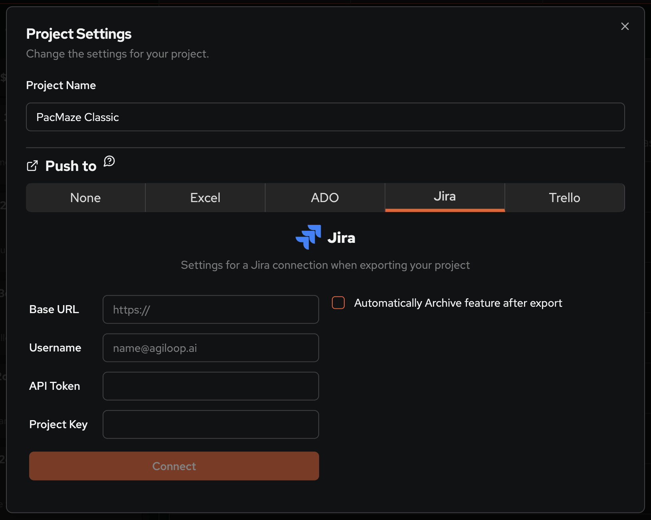Image resolution: width=651 pixels, height=520 pixels.
Task: Open the ADO tab
Action: pyautogui.click(x=325, y=198)
